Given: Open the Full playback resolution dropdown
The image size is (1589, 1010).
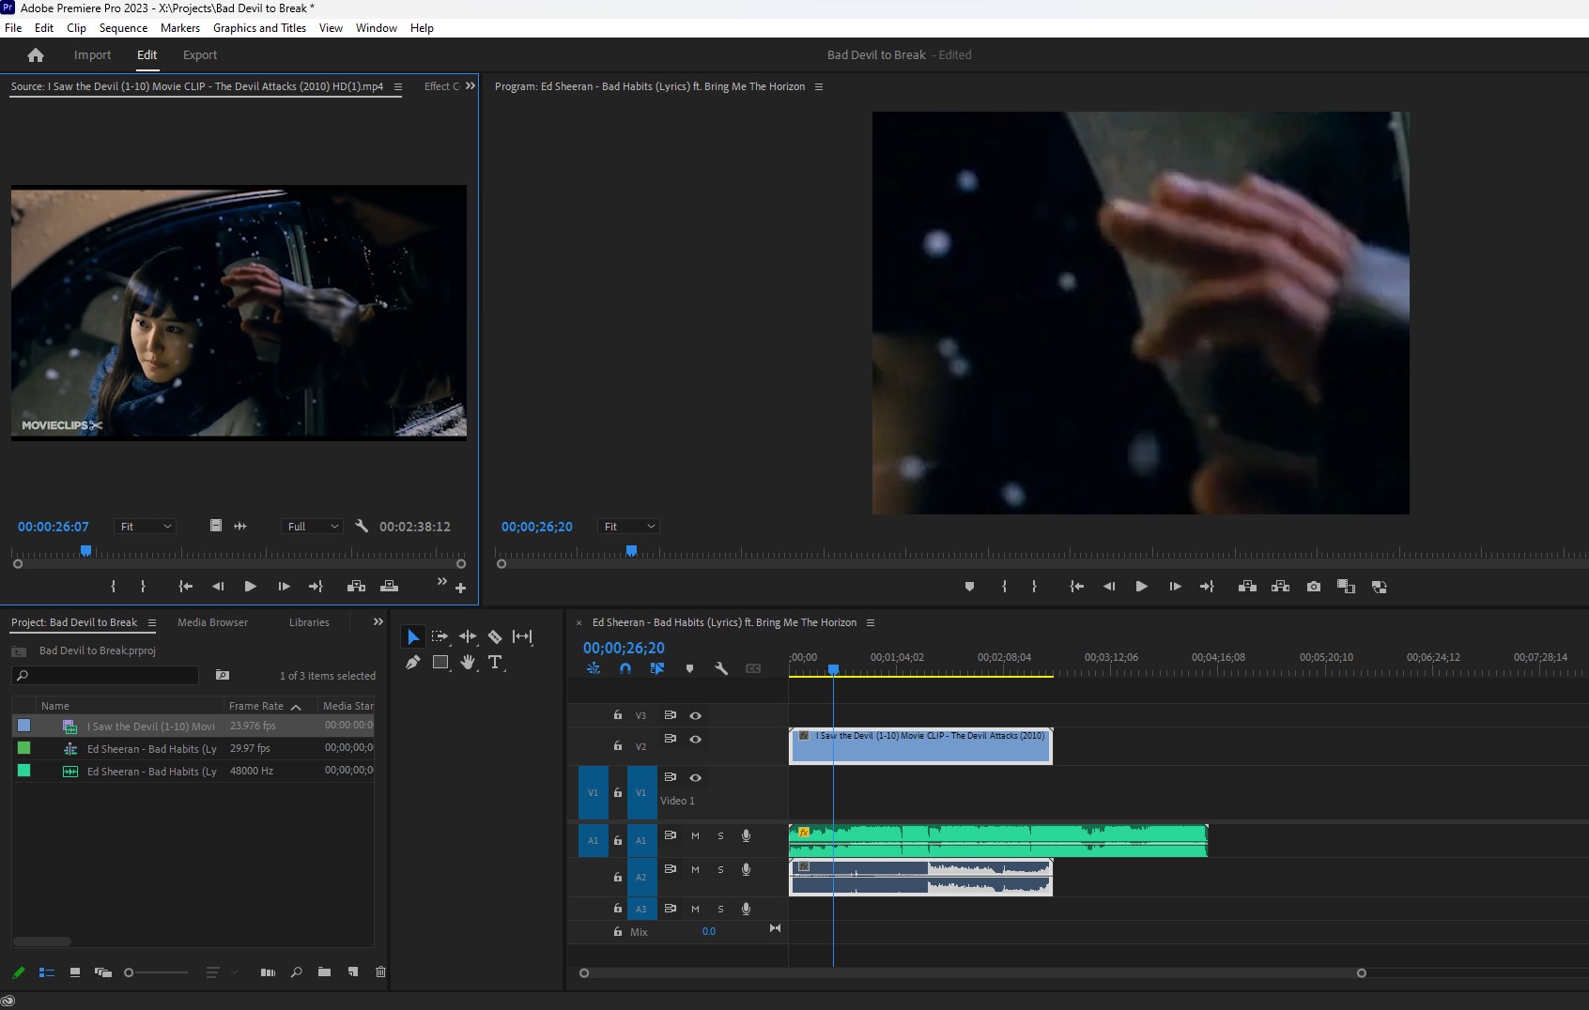Looking at the screenshot, I should [312, 527].
